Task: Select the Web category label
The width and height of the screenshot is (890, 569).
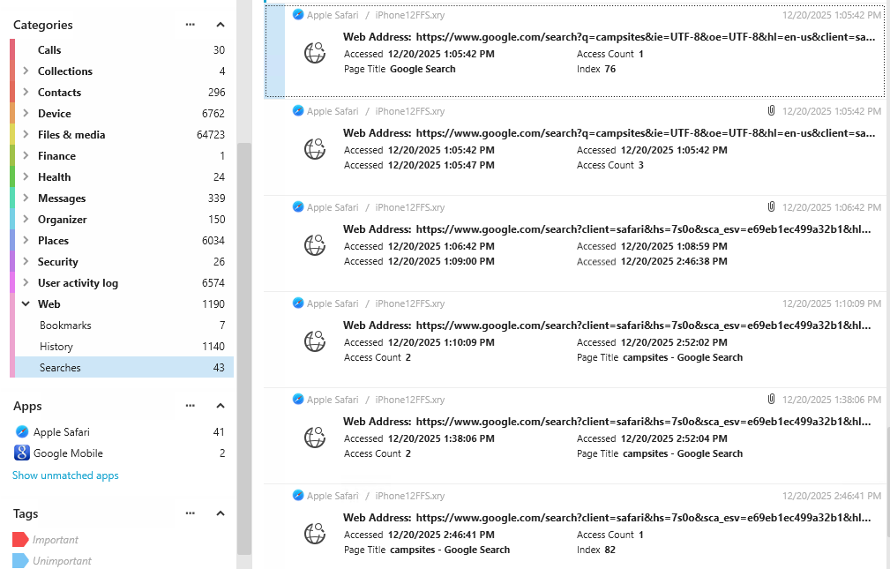Action: [x=49, y=304]
